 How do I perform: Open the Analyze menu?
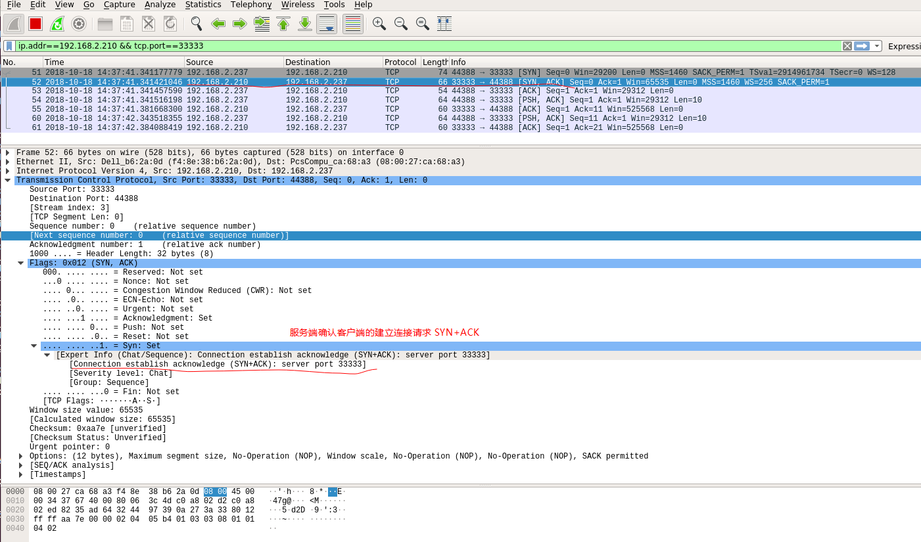tap(160, 5)
